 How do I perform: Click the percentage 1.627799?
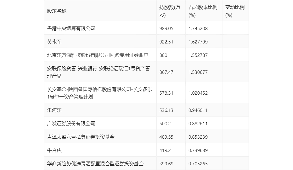[x=198, y=42]
